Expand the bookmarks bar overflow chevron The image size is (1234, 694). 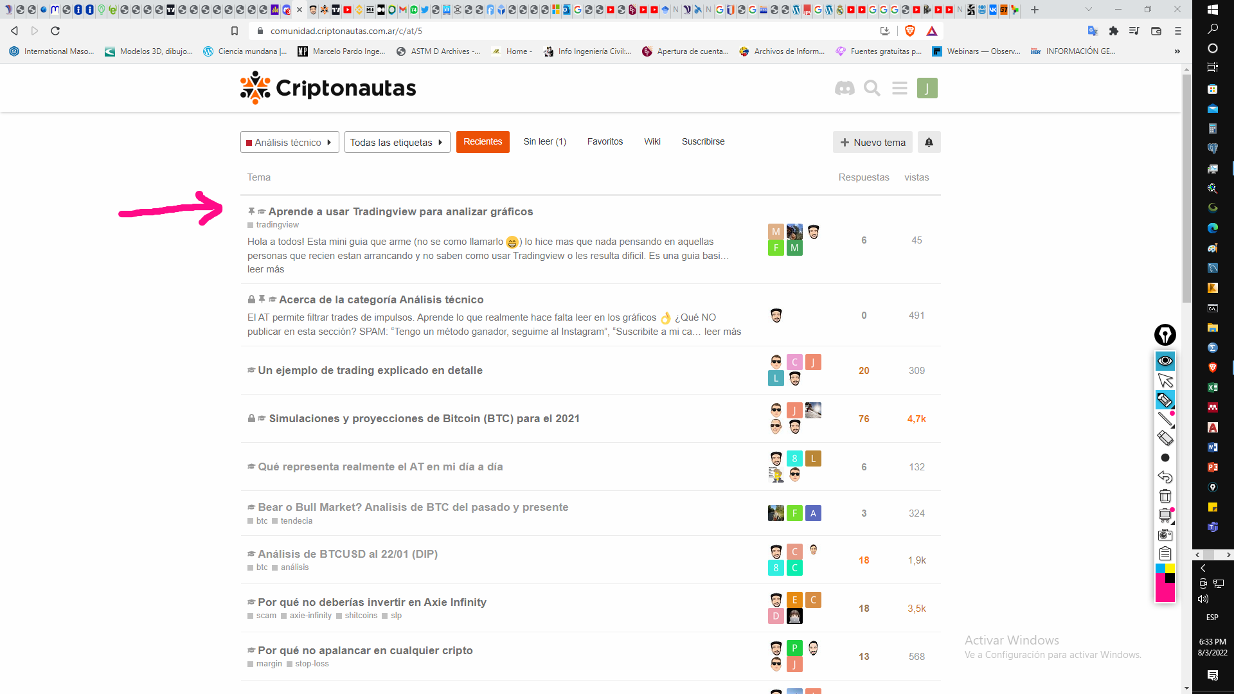(1177, 51)
